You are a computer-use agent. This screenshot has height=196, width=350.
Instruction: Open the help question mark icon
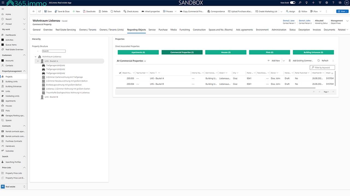[333, 3]
